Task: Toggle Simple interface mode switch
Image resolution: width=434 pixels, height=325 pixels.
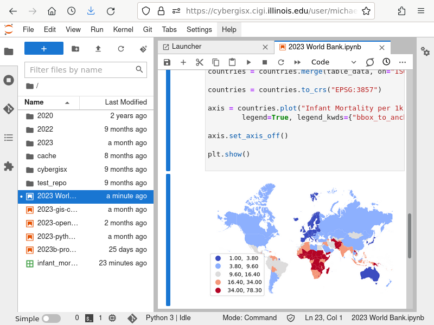Action: 52,318
